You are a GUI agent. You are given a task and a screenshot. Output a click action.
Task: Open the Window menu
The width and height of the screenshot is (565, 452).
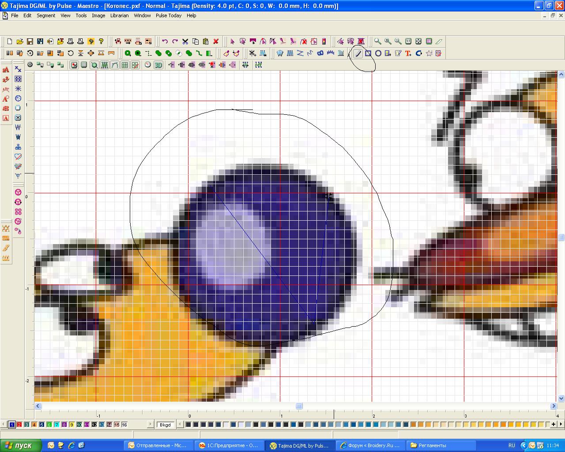[142, 15]
